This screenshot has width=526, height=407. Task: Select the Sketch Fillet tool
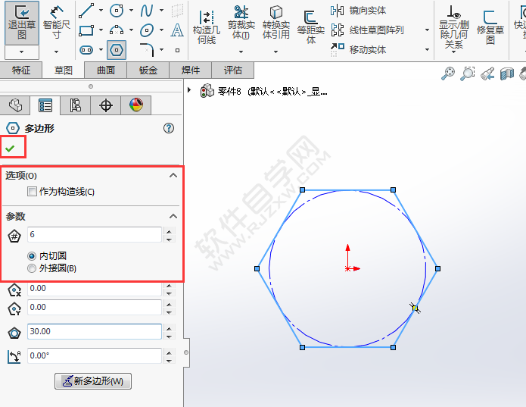click(x=147, y=50)
